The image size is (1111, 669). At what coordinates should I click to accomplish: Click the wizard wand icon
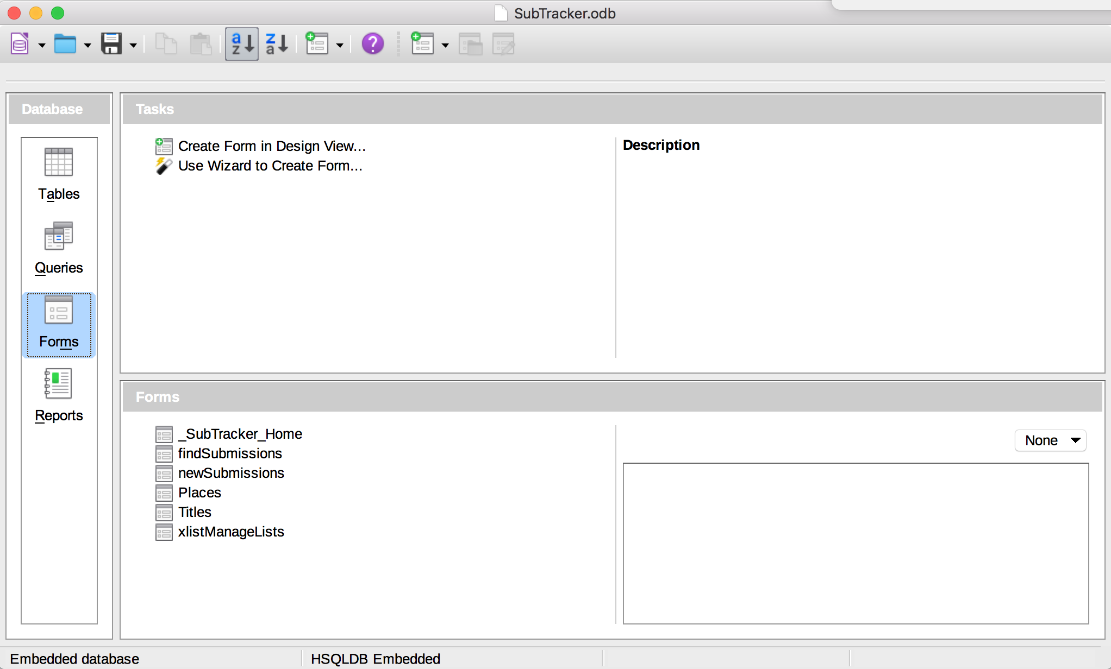164,166
